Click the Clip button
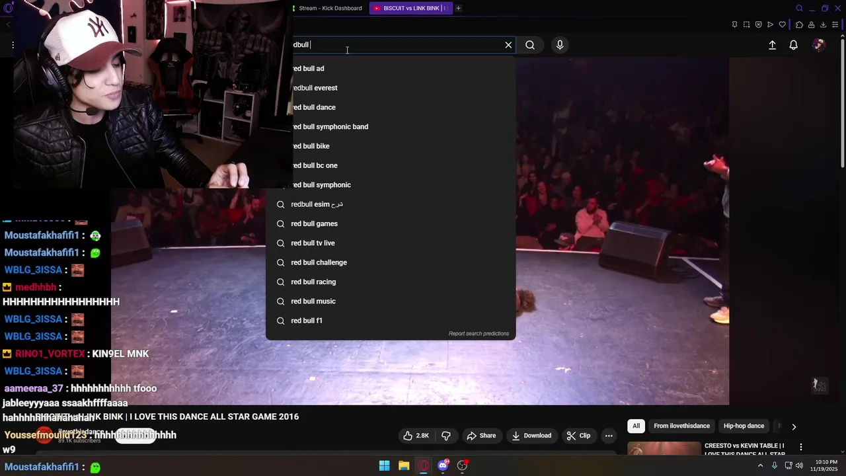The height and width of the screenshot is (476, 846). [578, 436]
